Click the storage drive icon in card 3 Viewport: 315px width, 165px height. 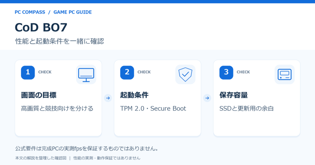coord(285,75)
